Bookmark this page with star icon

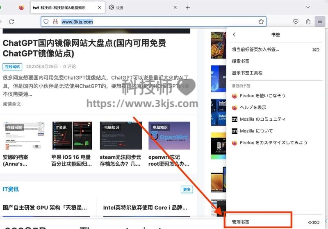261,22
